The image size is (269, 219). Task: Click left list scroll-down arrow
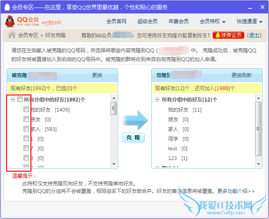(x=114, y=164)
